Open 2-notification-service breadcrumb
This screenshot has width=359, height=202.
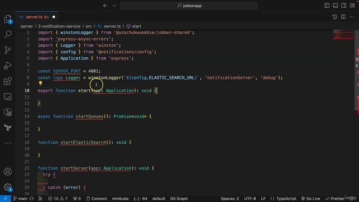(x=59, y=26)
